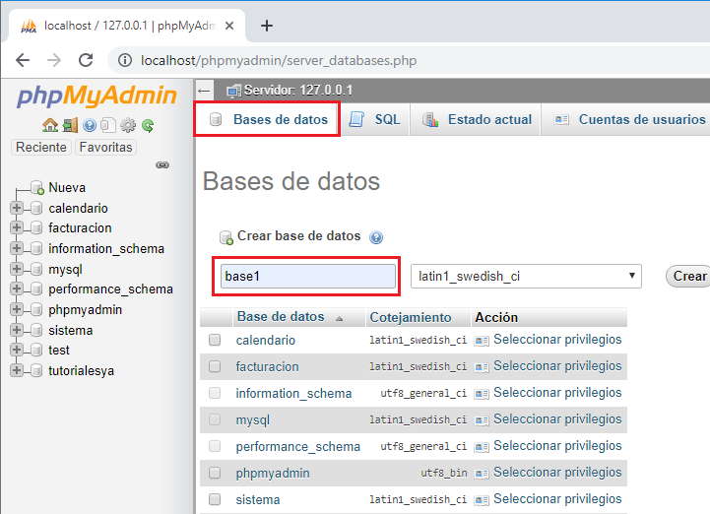
Task: Click the phpMyAdmin logo
Action: (97, 96)
